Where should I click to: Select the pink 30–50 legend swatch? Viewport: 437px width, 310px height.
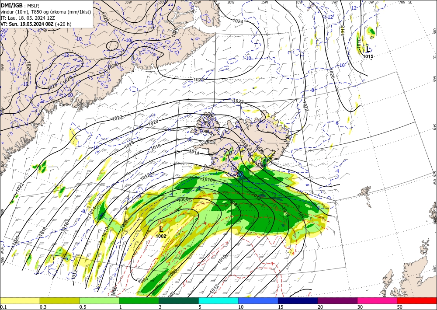click(x=377, y=300)
